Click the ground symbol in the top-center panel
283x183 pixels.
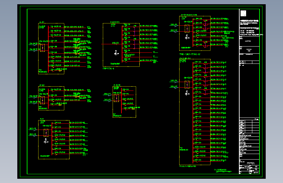coord(116,53)
